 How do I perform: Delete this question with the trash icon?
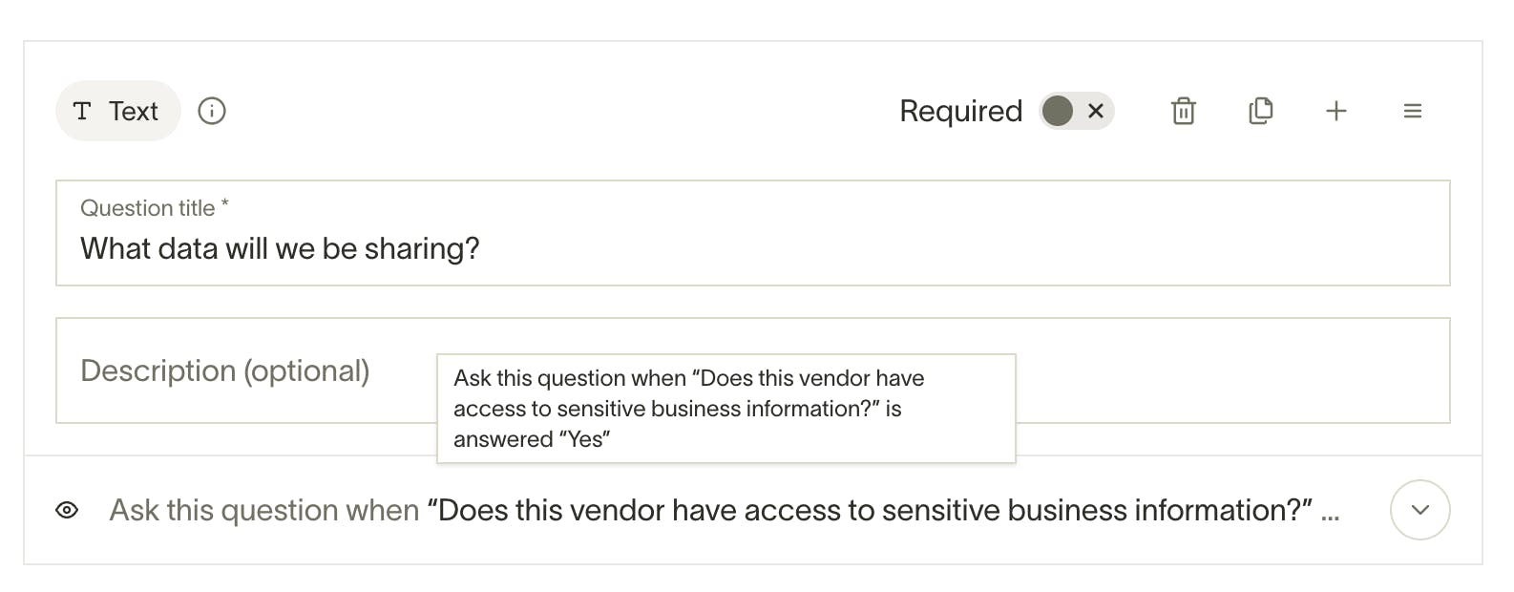click(1184, 111)
